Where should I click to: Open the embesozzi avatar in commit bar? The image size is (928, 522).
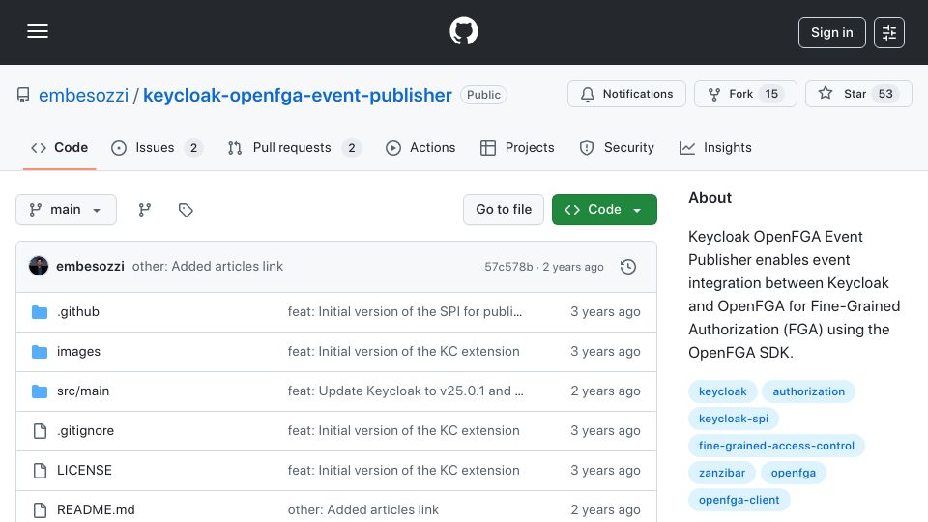pos(39,267)
